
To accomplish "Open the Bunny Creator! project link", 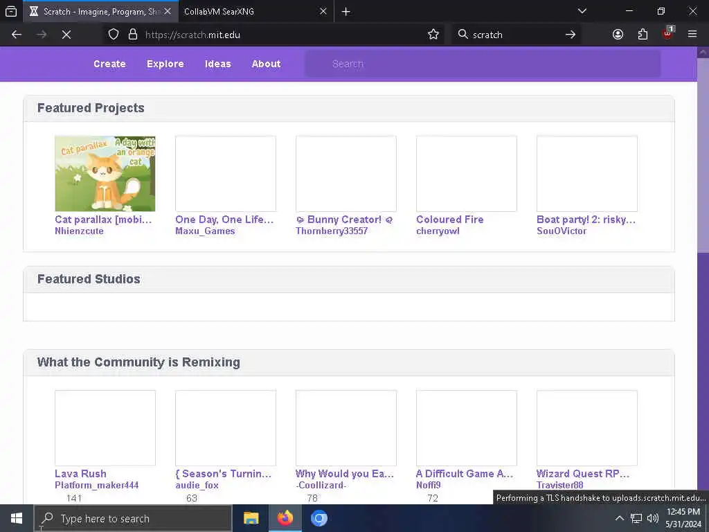I will coord(344,220).
